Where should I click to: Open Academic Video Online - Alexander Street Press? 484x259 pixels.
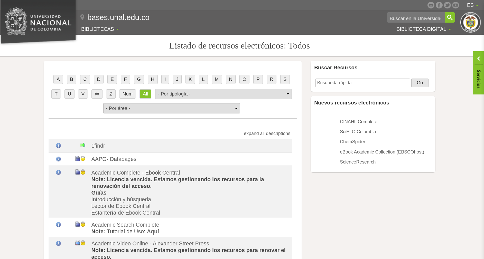(150, 244)
